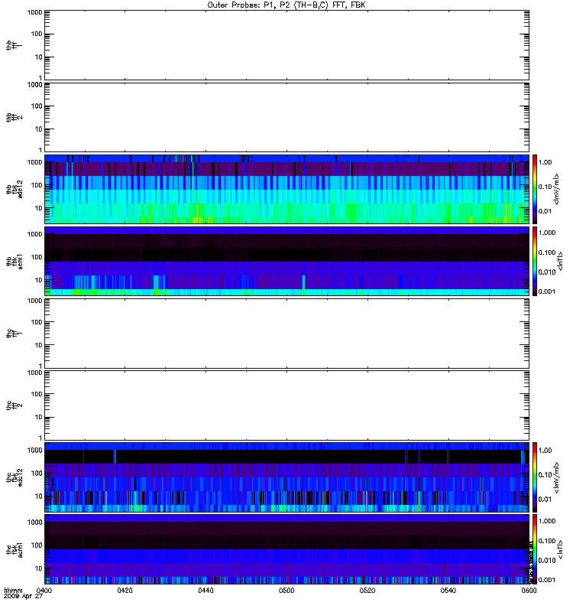Click the color bar beside thc fbk edc12
Viewport: 573px width, 612px height.
coord(535,477)
